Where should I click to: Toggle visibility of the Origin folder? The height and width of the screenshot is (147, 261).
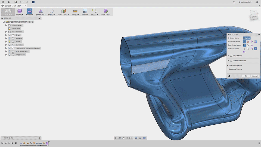(10, 35)
